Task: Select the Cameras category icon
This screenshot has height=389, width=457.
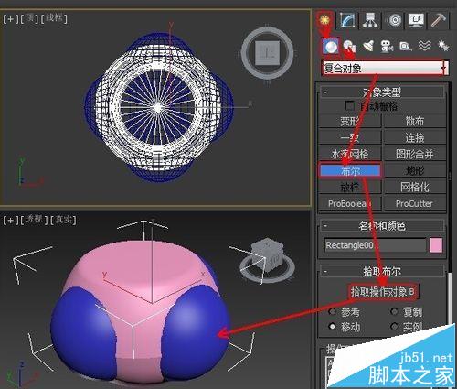Action: click(x=387, y=47)
